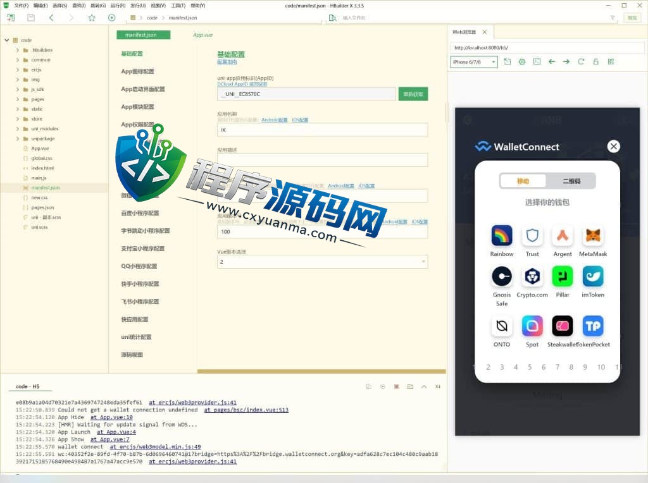Collapse console panel with the up chevron
Image resolution: width=648 pixels, height=483 pixels.
(424, 386)
